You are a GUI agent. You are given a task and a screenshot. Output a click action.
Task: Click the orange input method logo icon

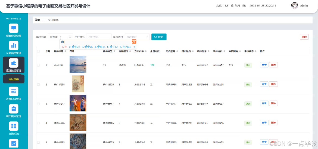coord(134,42)
